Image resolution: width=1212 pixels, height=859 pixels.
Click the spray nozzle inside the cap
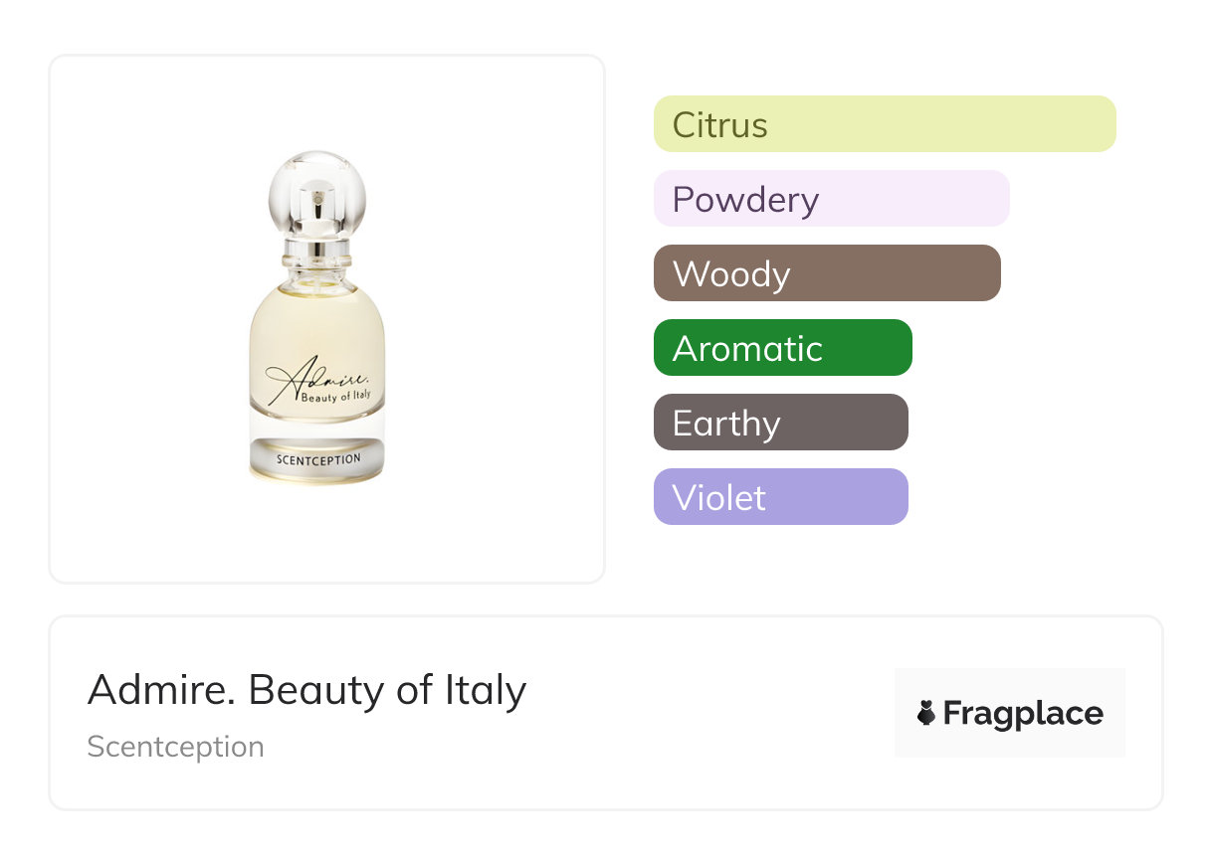316,204
